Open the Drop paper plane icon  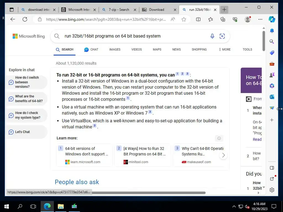(272, 108)
